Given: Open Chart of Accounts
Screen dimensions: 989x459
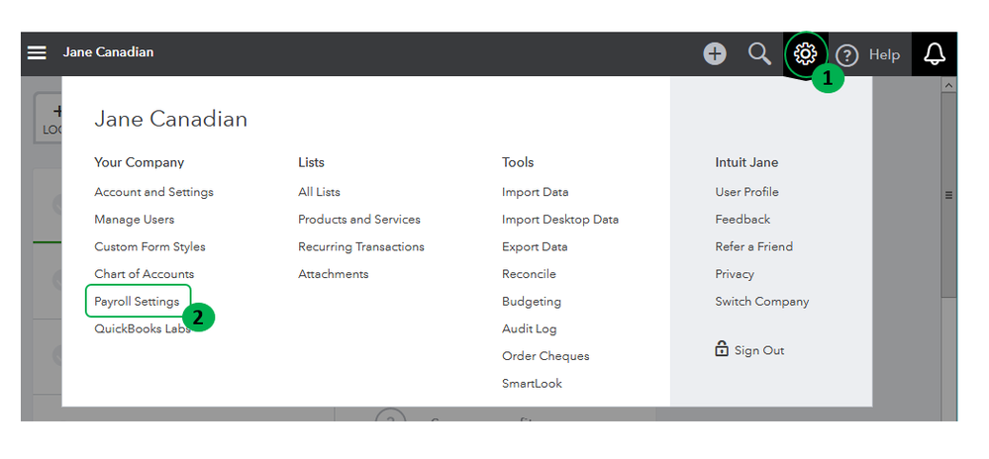Looking at the screenshot, I should (144, 274).
